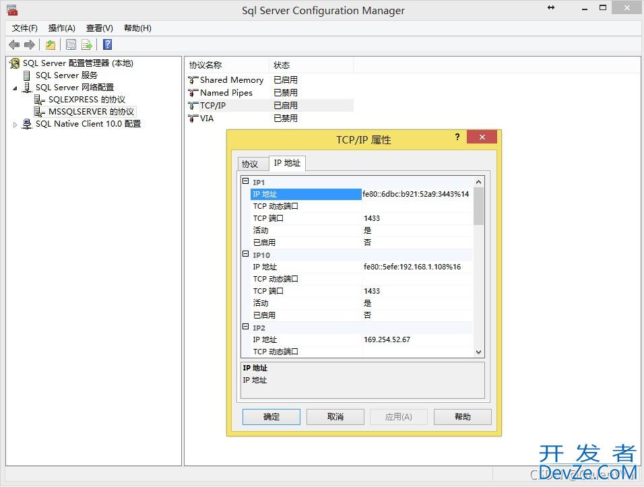
Task: Click the Export list toolbar icon
Action: [x=87, y=44]
